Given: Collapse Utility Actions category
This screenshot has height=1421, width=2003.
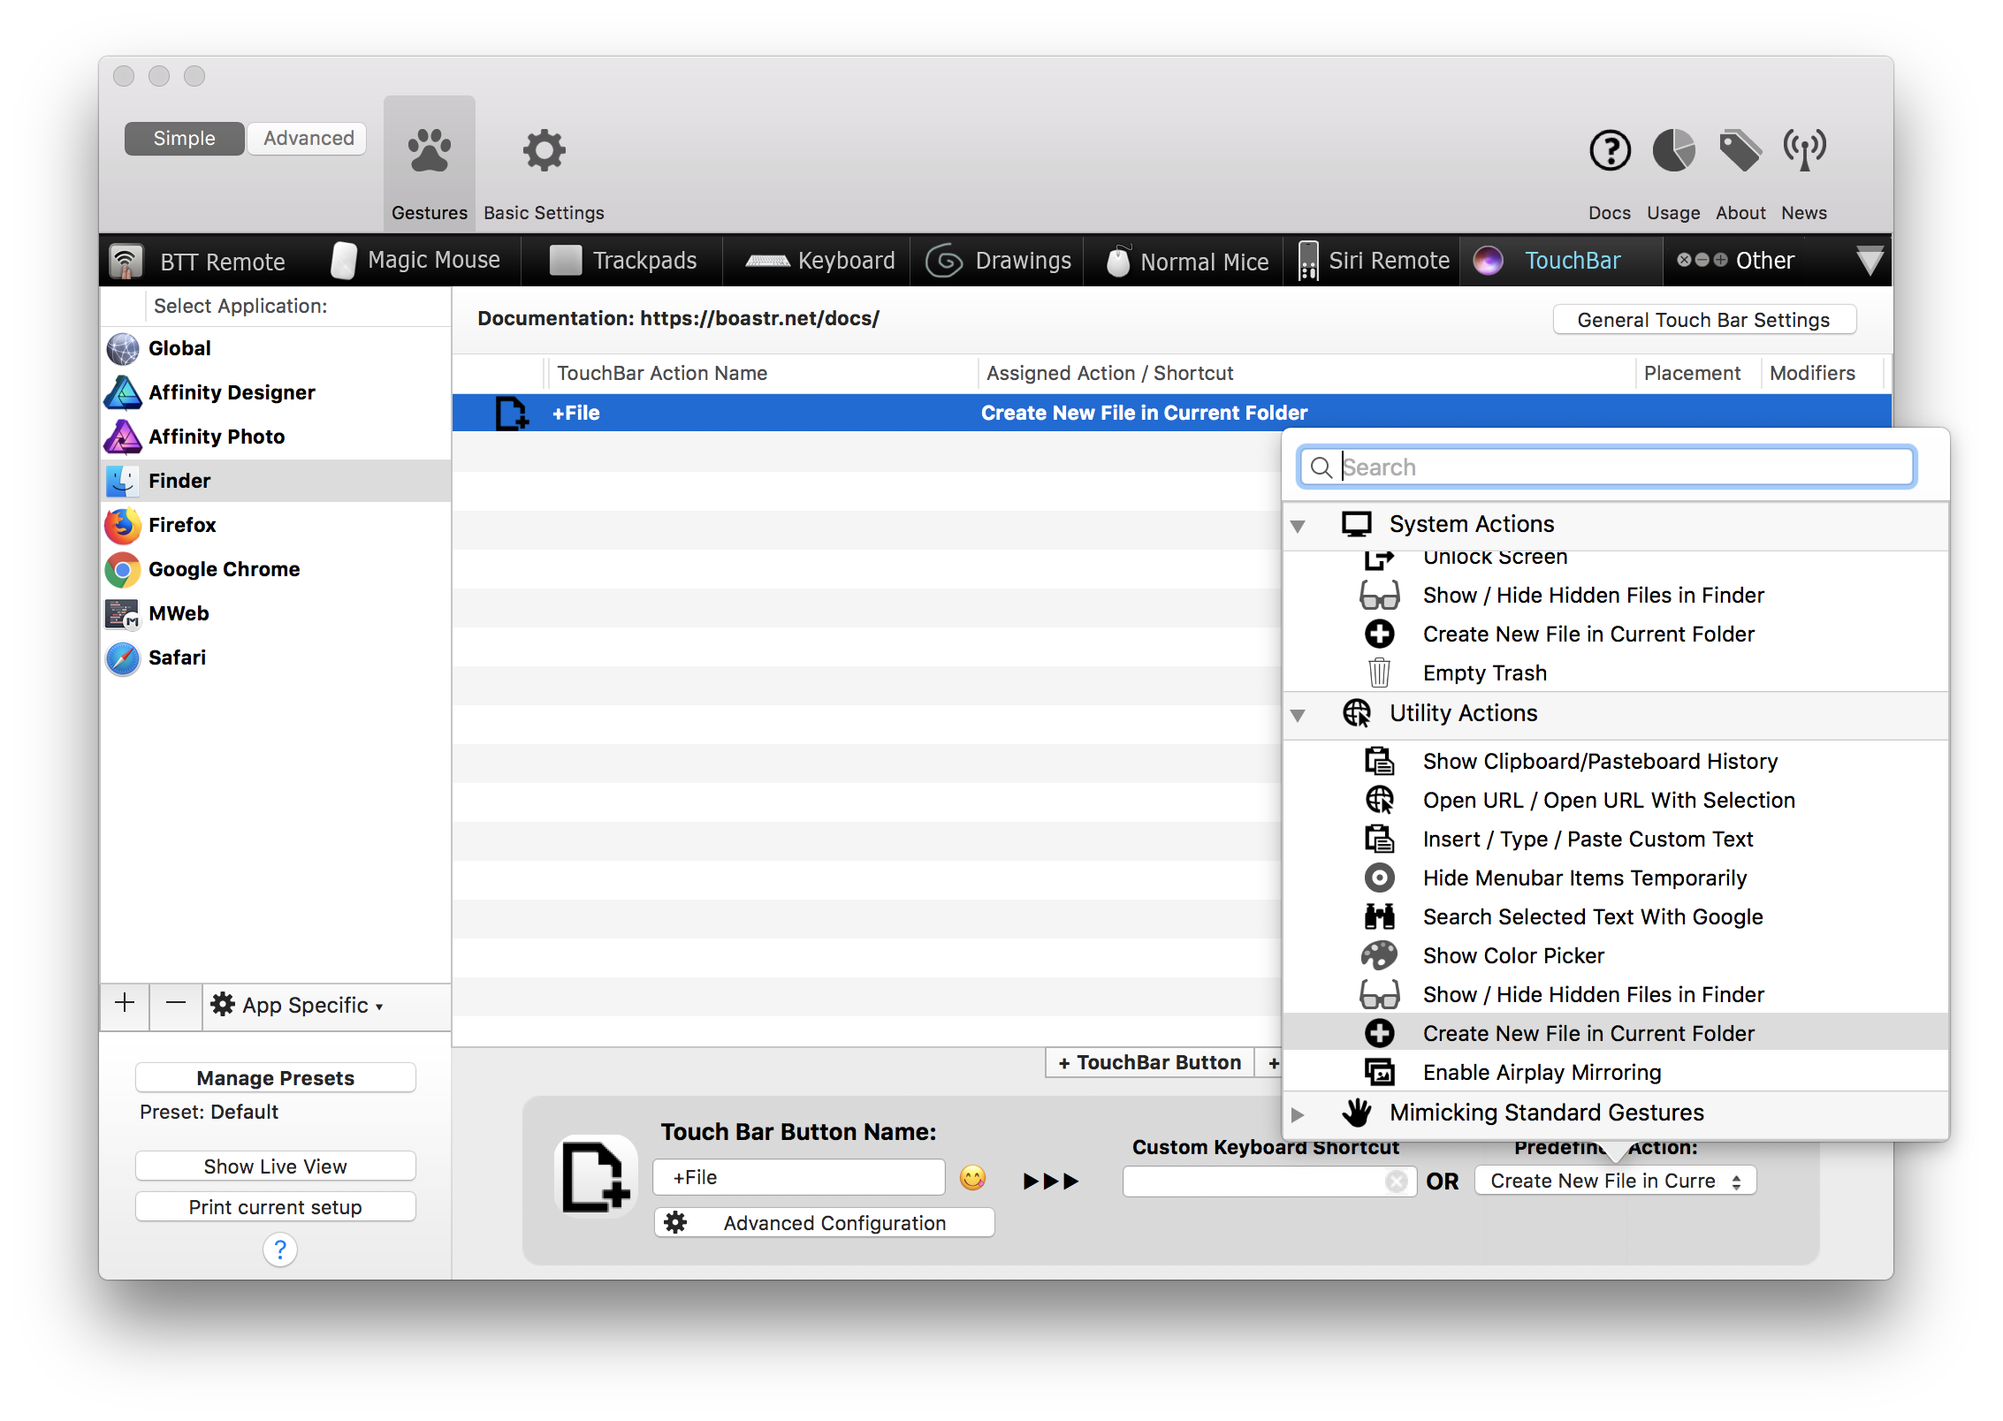Looking at the screenshot, I should click(1301, 712).
